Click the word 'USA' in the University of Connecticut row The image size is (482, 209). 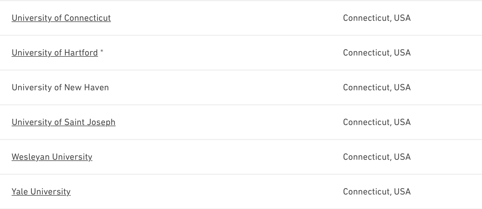coord(402,18)
